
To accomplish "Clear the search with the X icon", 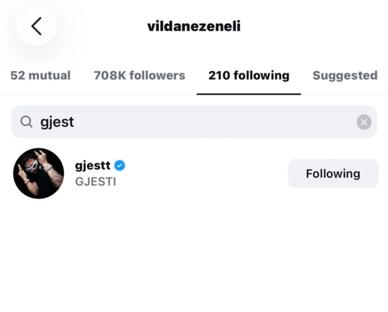I will tap(364, 122).
